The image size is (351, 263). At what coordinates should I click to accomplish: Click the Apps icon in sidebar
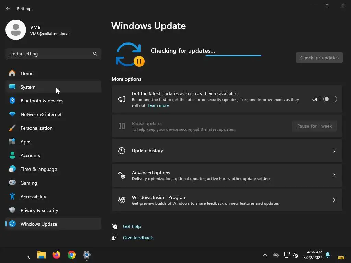[x=12, y=141]
